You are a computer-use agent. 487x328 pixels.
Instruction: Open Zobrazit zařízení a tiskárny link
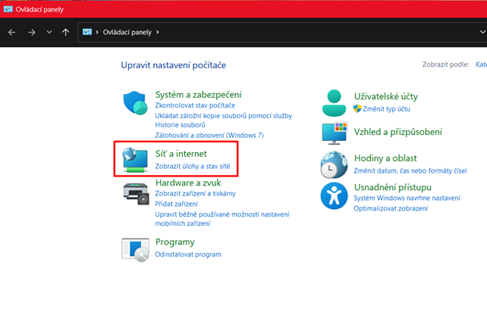point(195,193)
